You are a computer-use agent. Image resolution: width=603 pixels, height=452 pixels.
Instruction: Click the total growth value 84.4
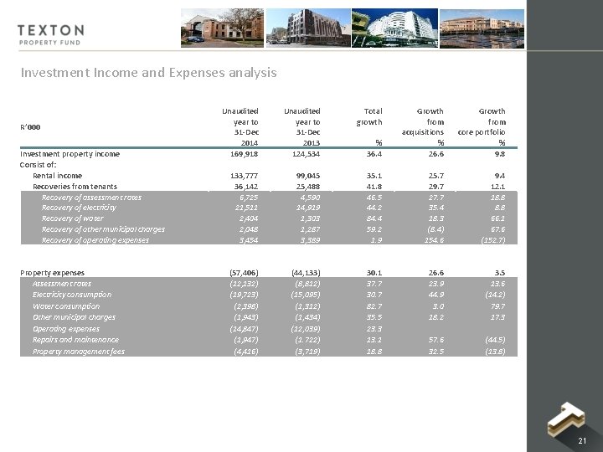pyautogui.click(x=374, y=218)
